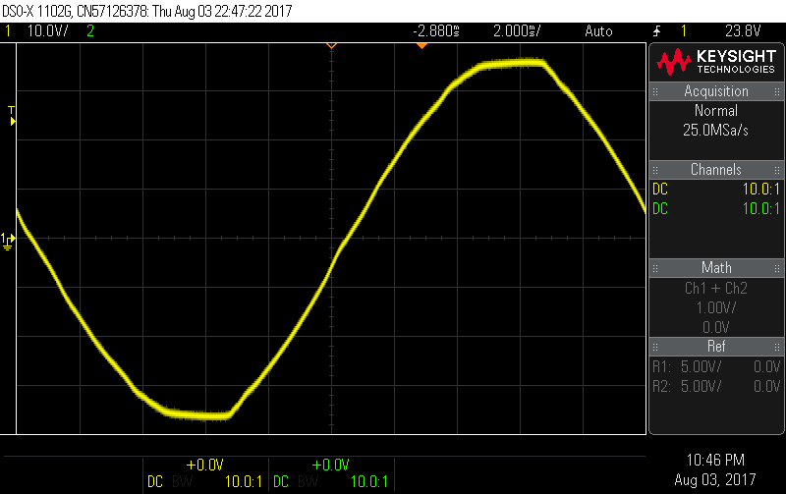Screen dimensions: 786x494
Task: Click the 25.0MSa/s sample rate
Action: coord(716,131)
